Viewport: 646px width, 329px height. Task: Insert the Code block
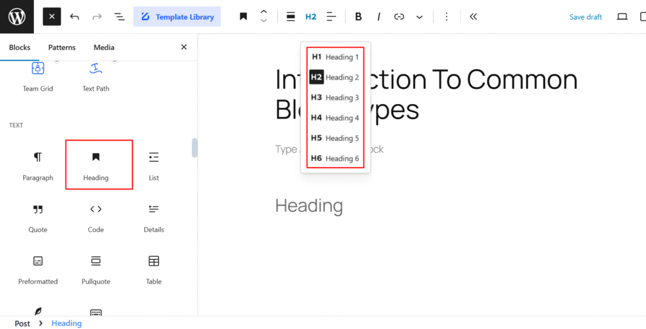96,217
